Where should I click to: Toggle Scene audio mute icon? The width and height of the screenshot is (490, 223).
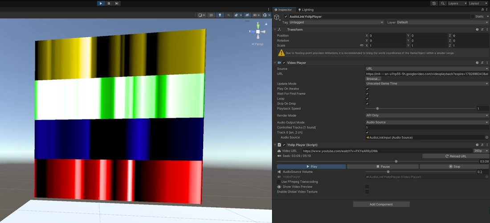[x=229, y=15]
